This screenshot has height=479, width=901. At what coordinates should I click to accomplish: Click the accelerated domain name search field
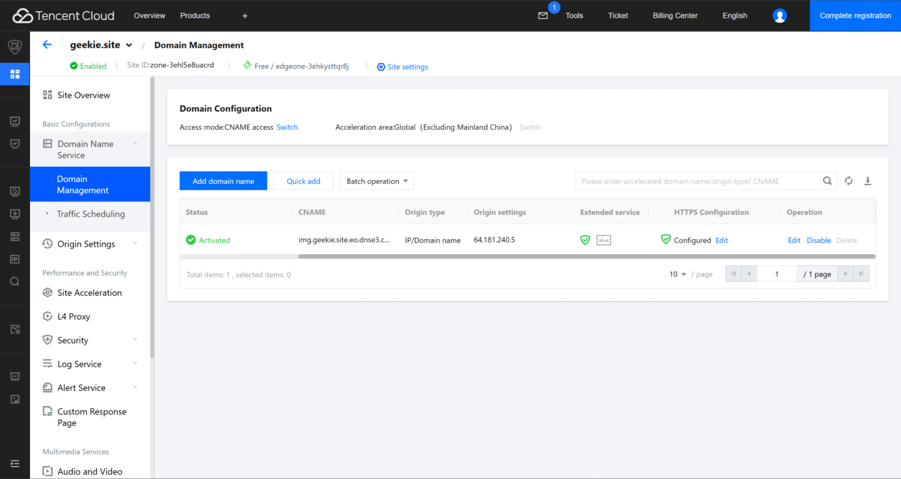(698, 181)
